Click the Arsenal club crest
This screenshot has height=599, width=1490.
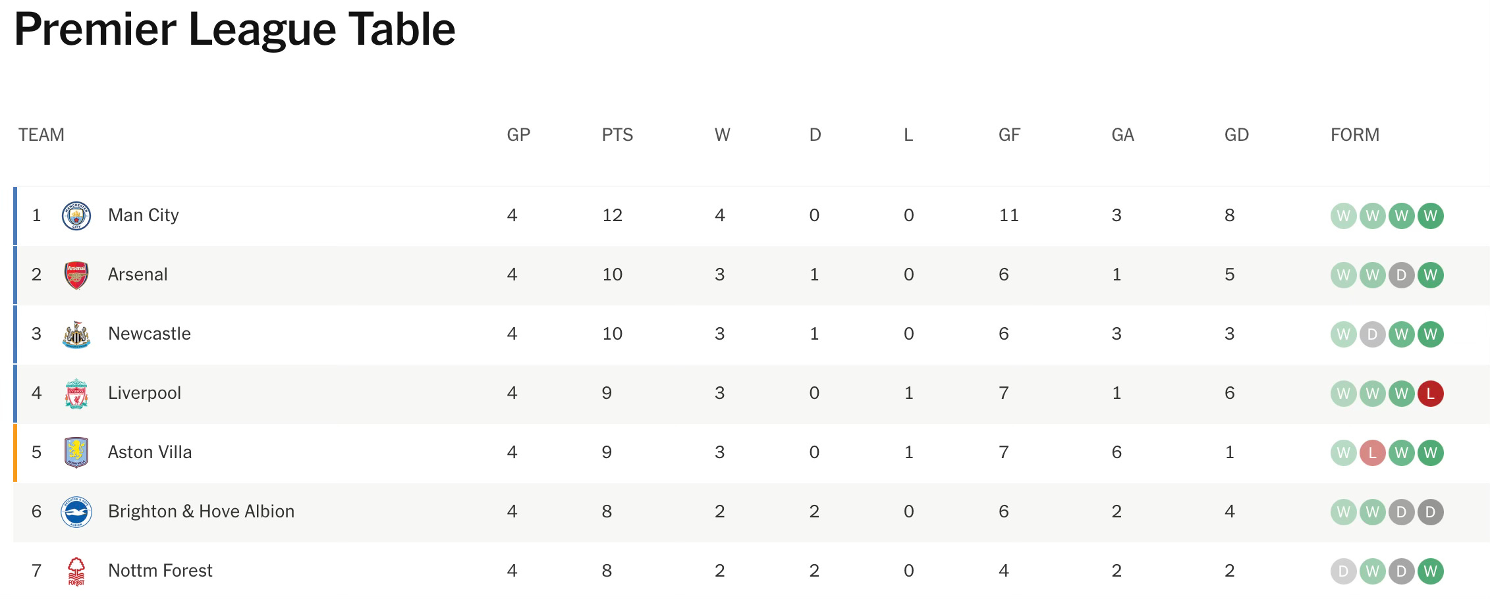click(78, 274)
